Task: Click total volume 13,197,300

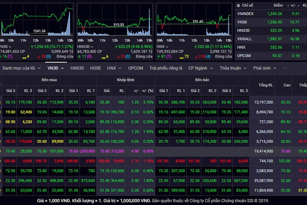Action: (x=264, y=102)
